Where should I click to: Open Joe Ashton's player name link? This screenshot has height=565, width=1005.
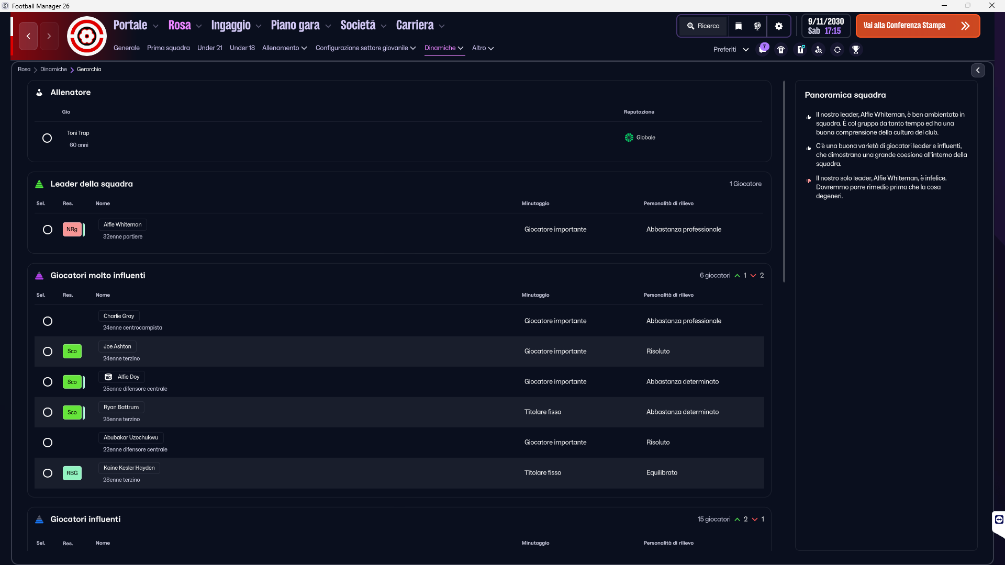[x=117, y=346]
